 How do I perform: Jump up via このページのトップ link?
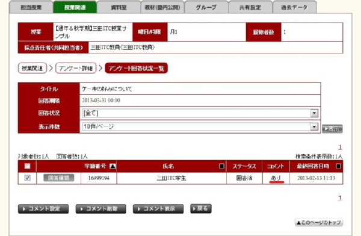click(319, 222)
